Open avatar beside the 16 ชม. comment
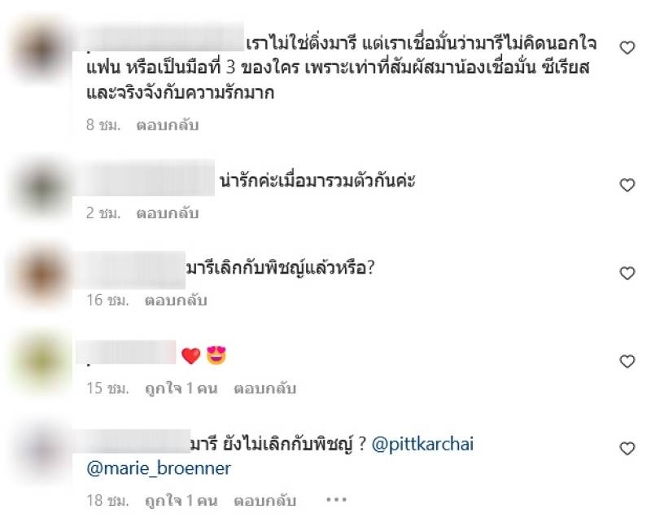The height and width of the screenshot is (531, 651). [40, 274]
